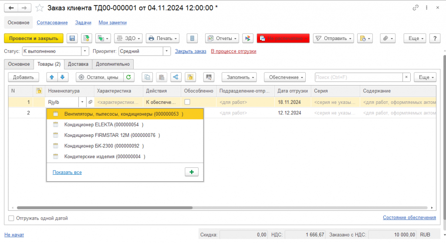Move row down with blue arrow
The width and height of the screenshot is (446, 243).
(x=63, y=77)
